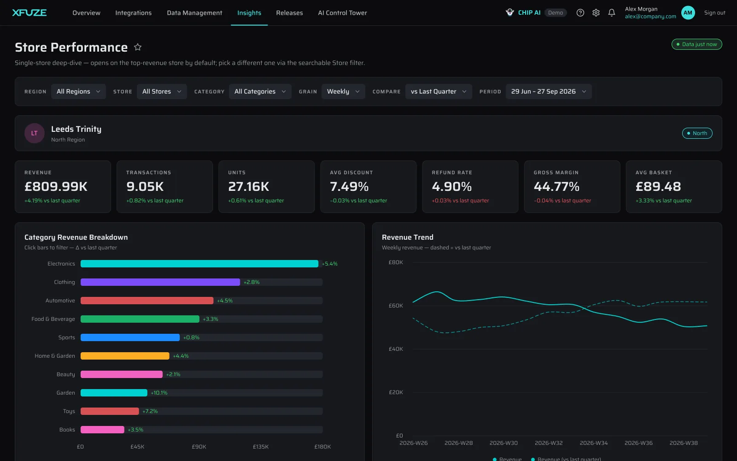Expand the All Categories dropdown
The width and height of the screenshot is (737, 461).
(x=260, y=91)
